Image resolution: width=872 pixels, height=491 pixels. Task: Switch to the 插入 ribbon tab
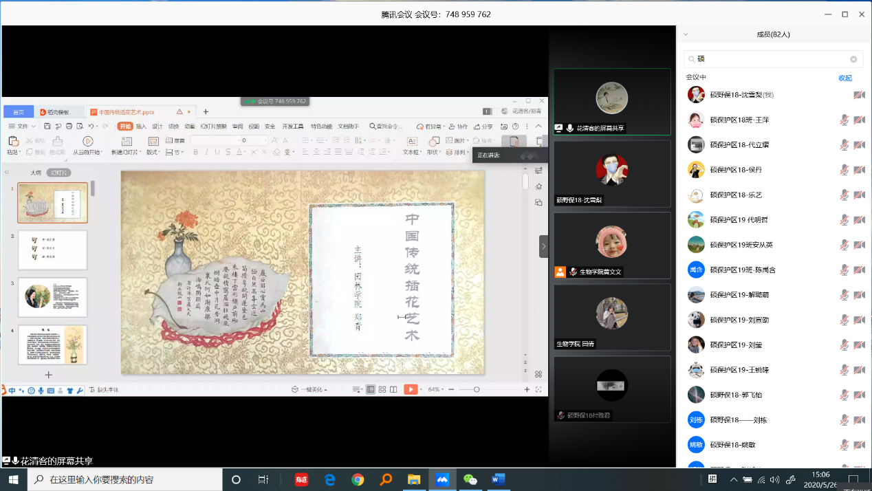141,127
